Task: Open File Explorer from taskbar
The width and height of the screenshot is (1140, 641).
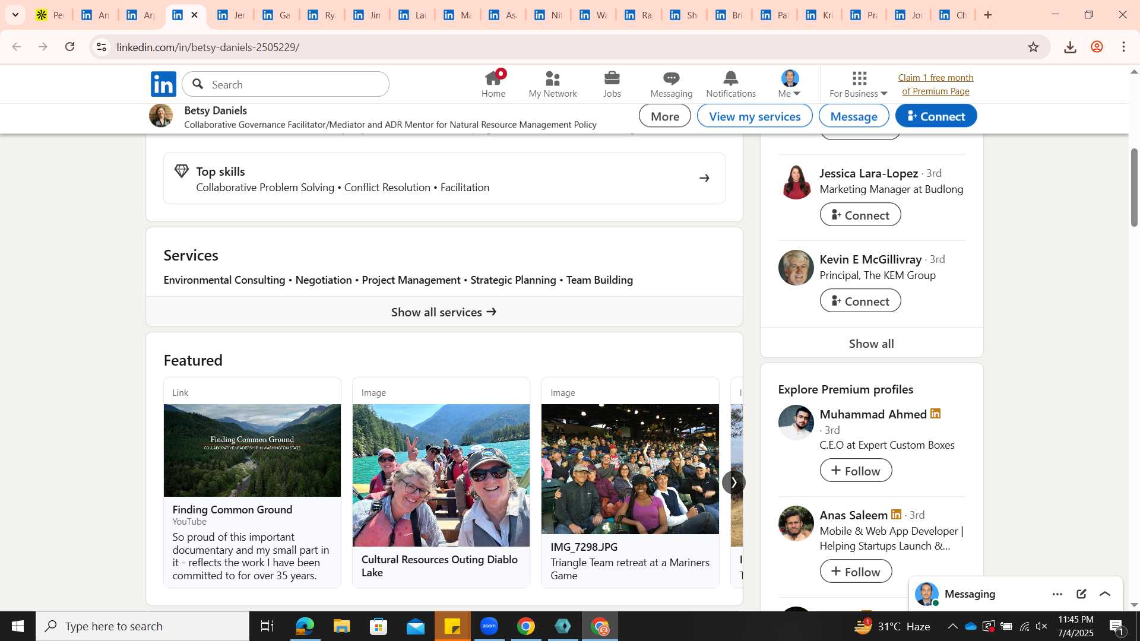Action: click(341, 626)
